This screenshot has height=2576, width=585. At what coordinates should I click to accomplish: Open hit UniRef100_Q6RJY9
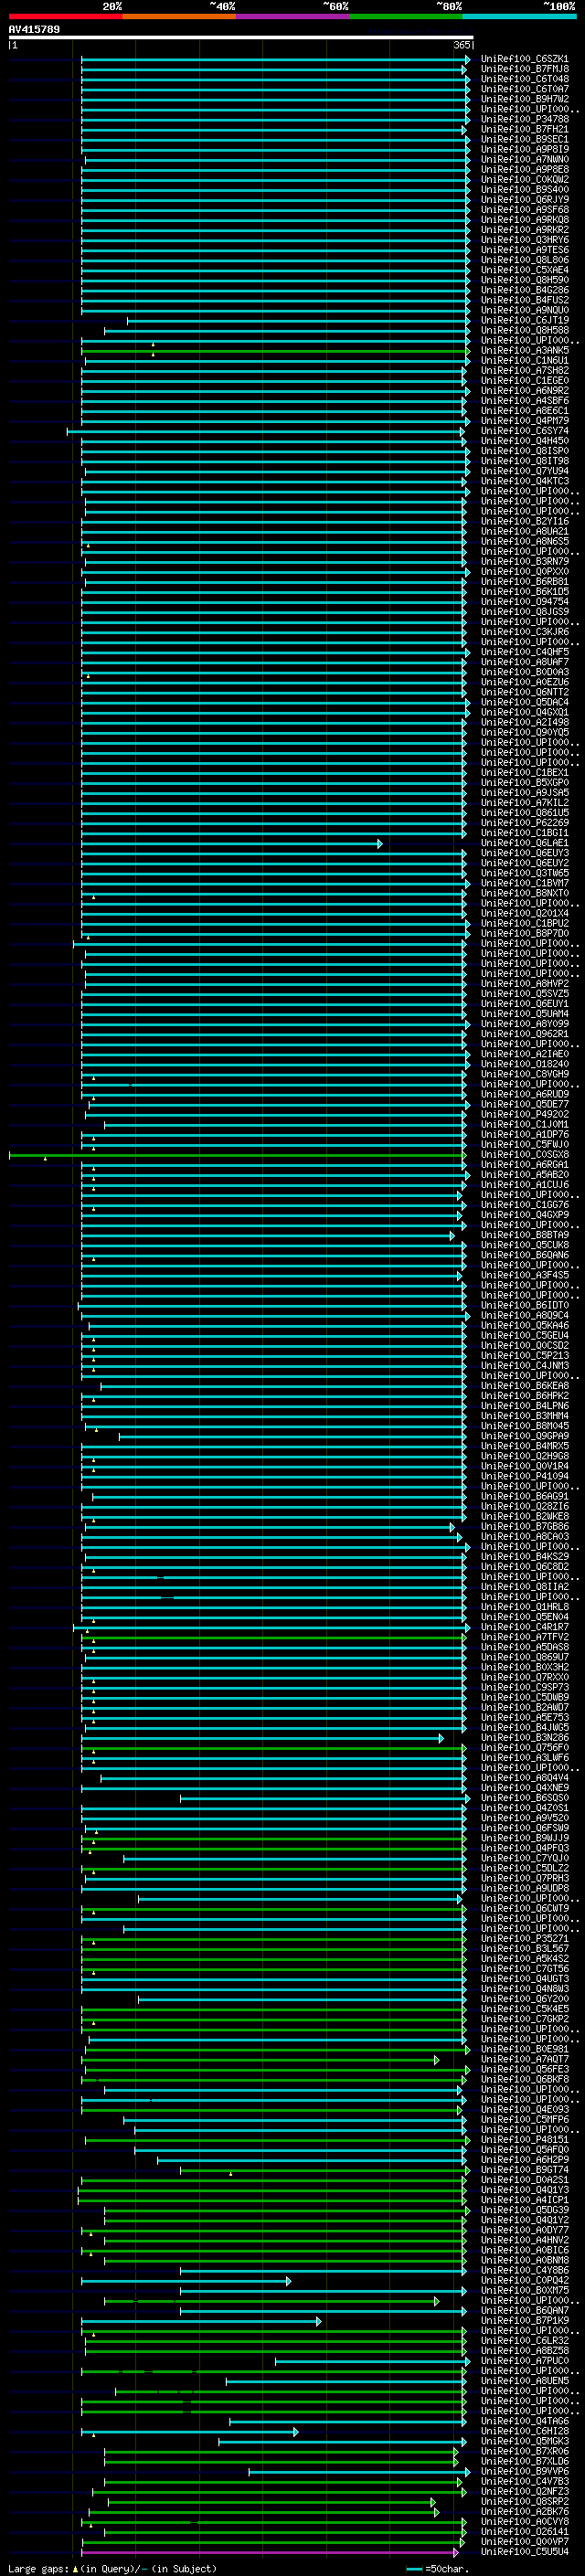click(x=524, y=200)
